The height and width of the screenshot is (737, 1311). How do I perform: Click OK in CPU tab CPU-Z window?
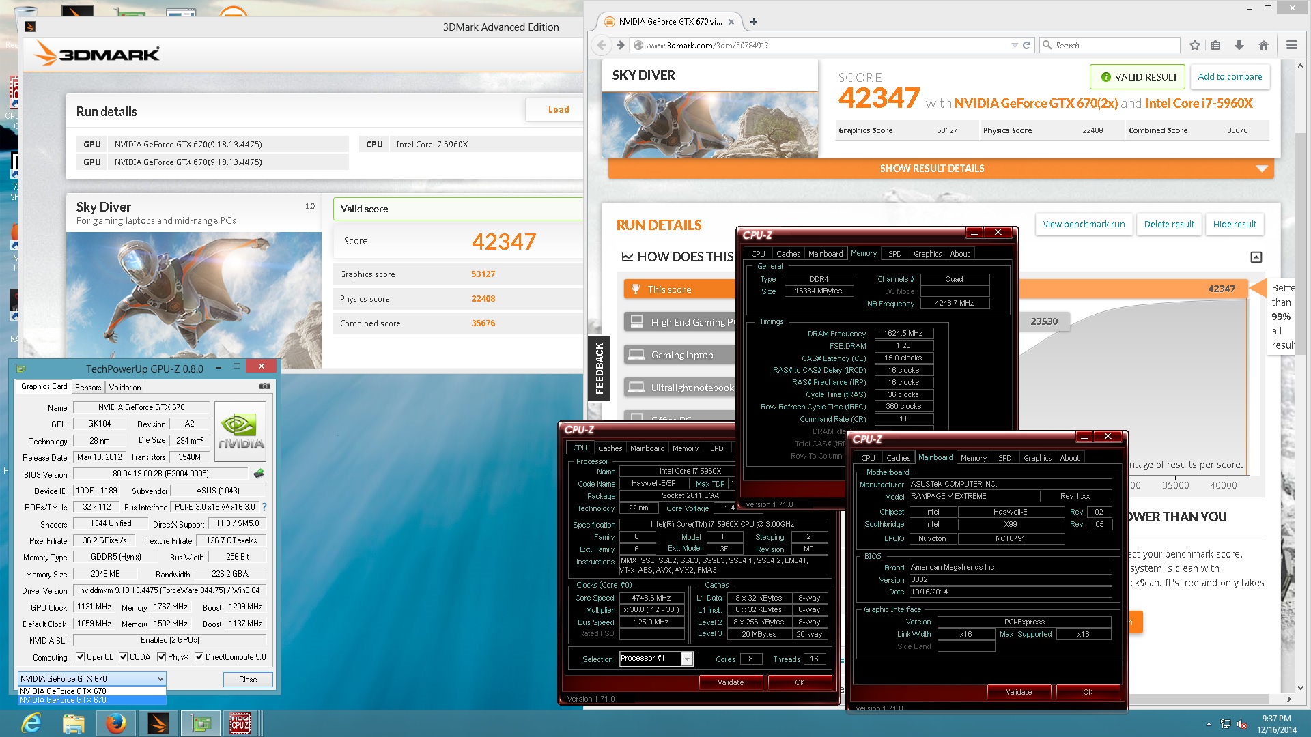pyautogui.click(x=800, y=682)
